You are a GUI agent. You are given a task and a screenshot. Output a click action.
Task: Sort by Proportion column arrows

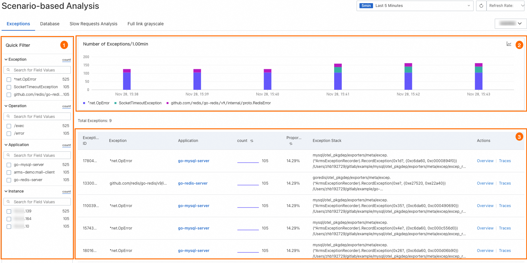click(291, 144)
